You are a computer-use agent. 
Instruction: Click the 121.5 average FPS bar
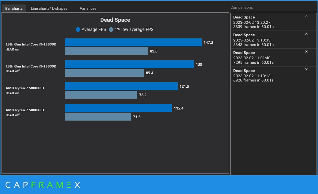(x=121, y=86)
